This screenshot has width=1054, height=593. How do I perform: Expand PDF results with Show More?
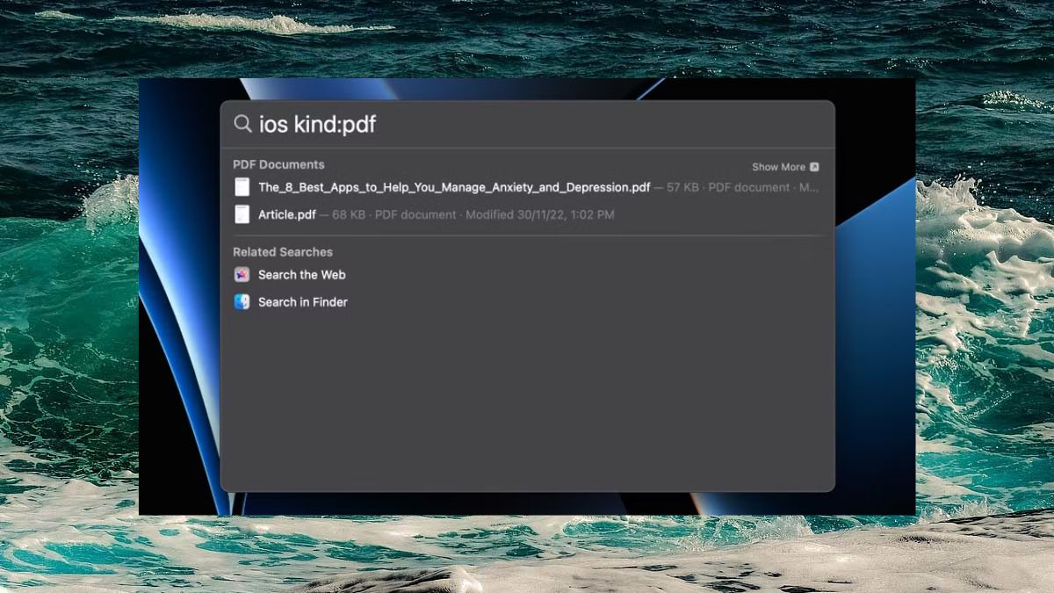tap(778, 167)
